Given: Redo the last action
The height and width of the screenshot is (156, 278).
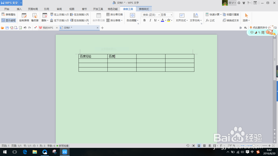Looking at the screenshot, I should click(x=30, y=28).
